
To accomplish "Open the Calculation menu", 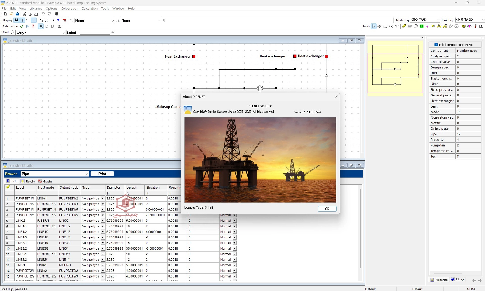I will click(x=89, y=8).
